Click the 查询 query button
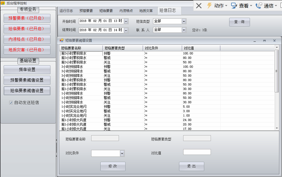Image resolution: width=282 pixels, height=177 pixels. pos(239,22)
